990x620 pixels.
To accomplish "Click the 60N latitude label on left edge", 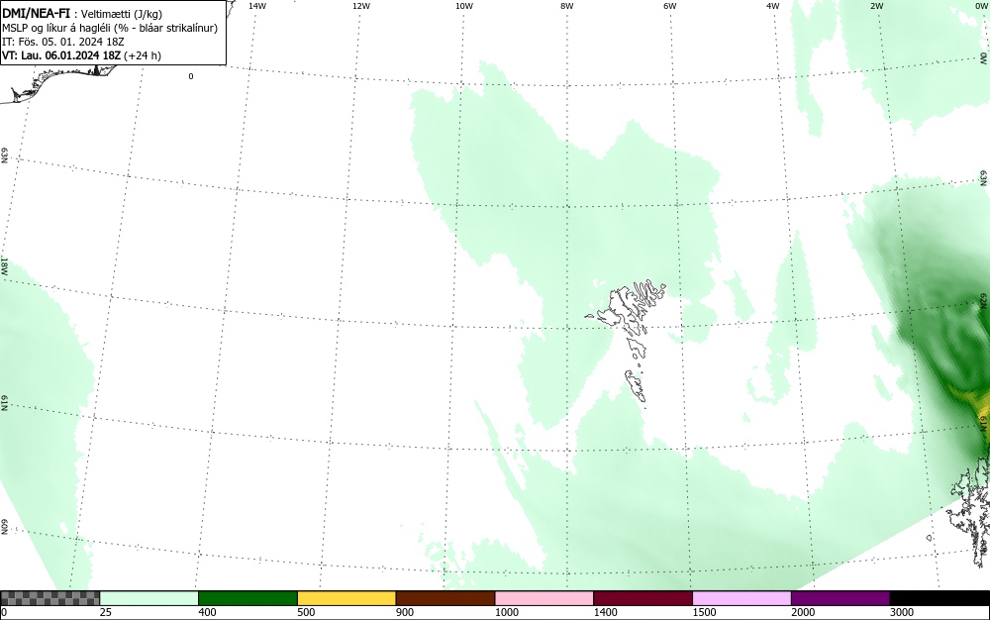I will click(x=4, y=527).
